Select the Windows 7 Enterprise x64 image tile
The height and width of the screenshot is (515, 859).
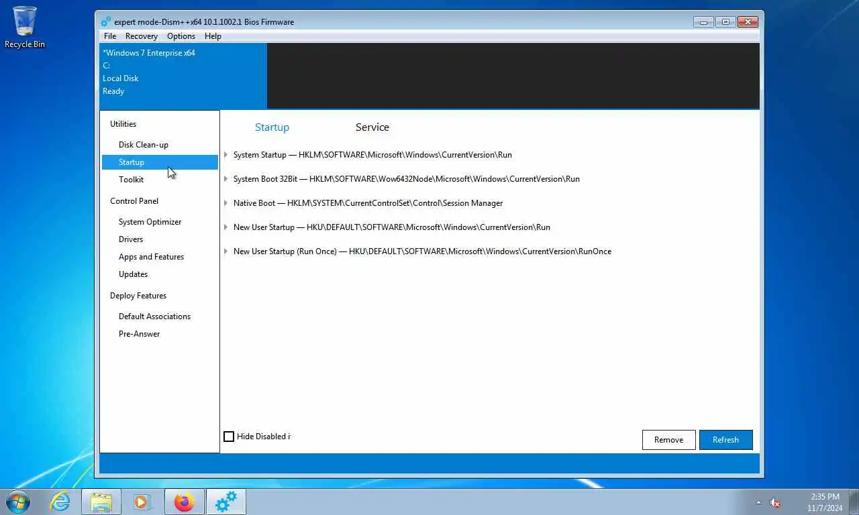183,76
